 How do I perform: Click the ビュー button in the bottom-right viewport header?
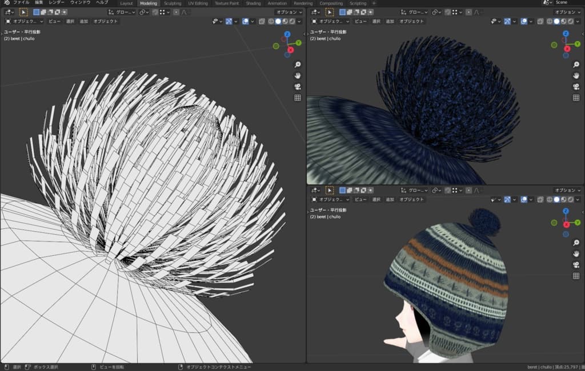(360, 200)
